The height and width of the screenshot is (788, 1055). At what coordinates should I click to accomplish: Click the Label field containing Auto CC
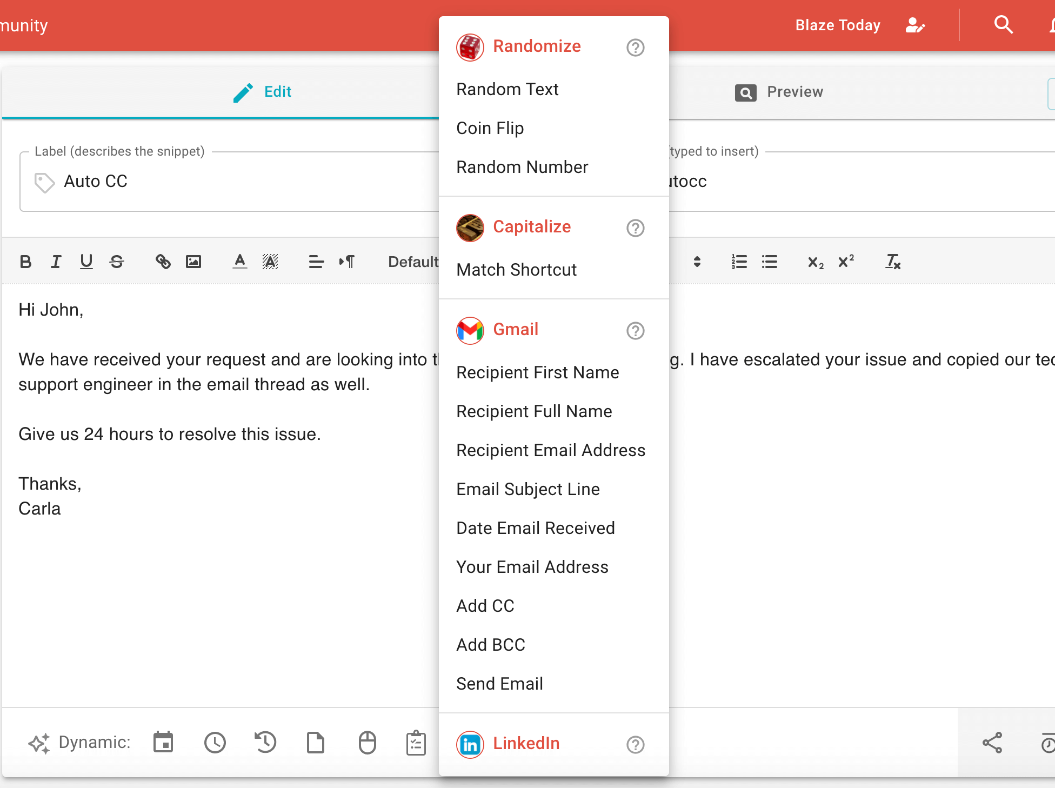click(229, 182)
